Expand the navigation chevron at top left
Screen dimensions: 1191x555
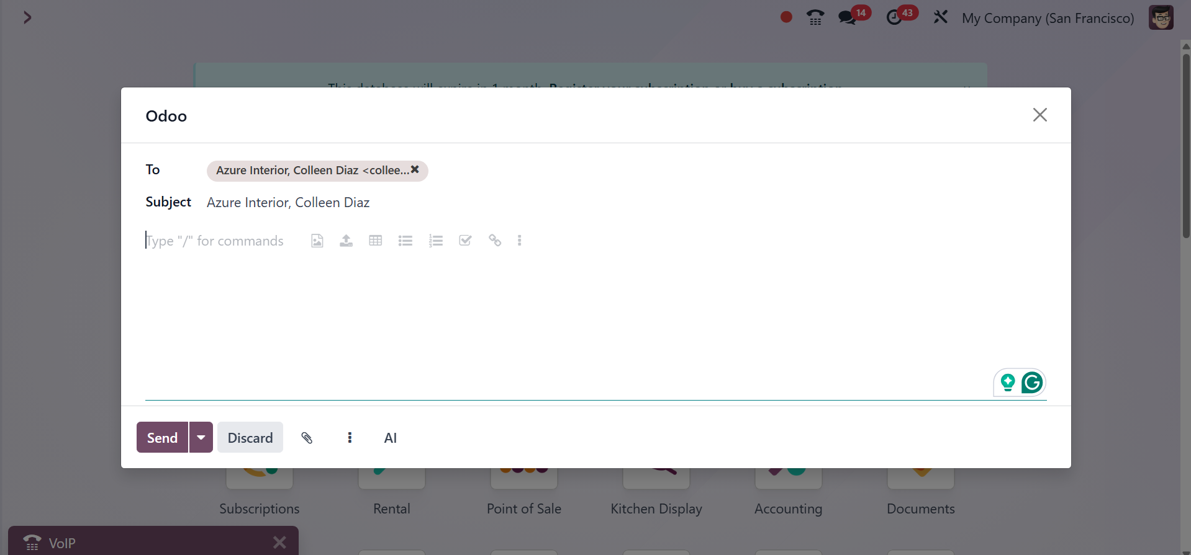tap(27, 17)
